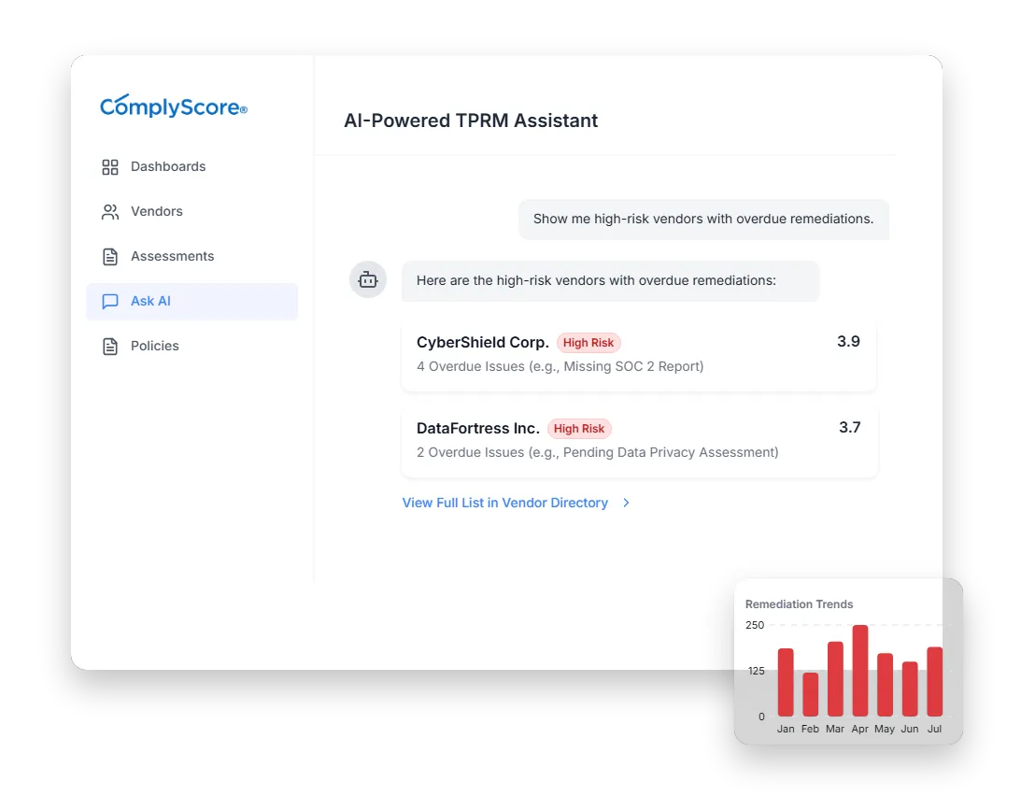
Task: Click the High Risk badge on DataFortress Inc.
Action: (579, 428)
